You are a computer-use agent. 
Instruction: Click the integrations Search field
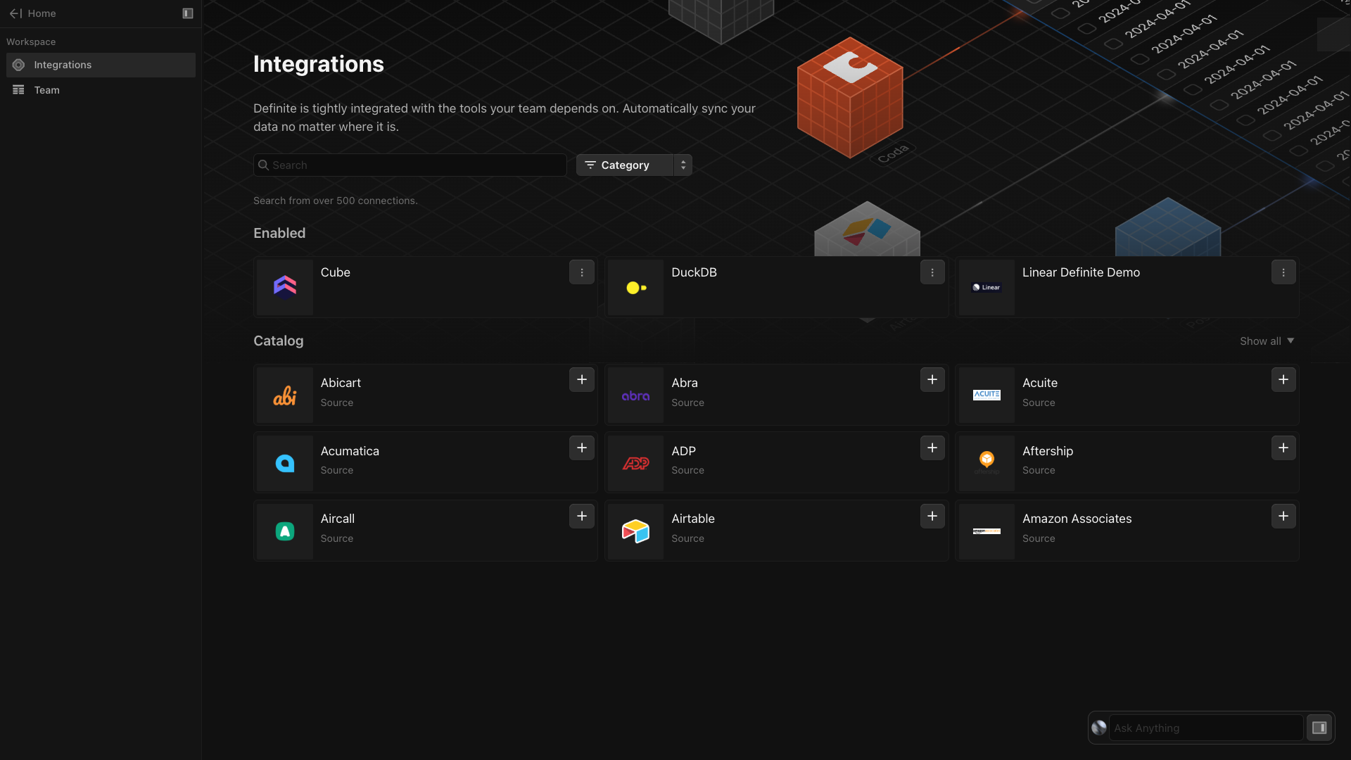click(x=410, y=165)
